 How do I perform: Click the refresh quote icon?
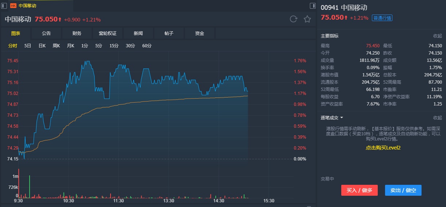point(293,19)
